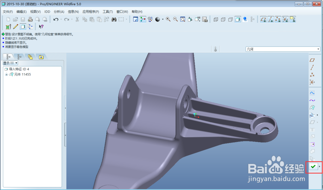Viewport: 323px width, 190px height.
Task: Switch to the layer tree tab
Action: [19, 57]
